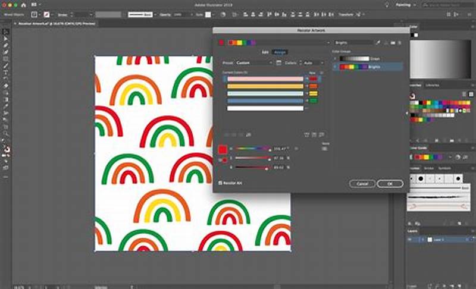Open the Opacity dropdown in control bar
The image size is (476, 289).
click(192, 14)
